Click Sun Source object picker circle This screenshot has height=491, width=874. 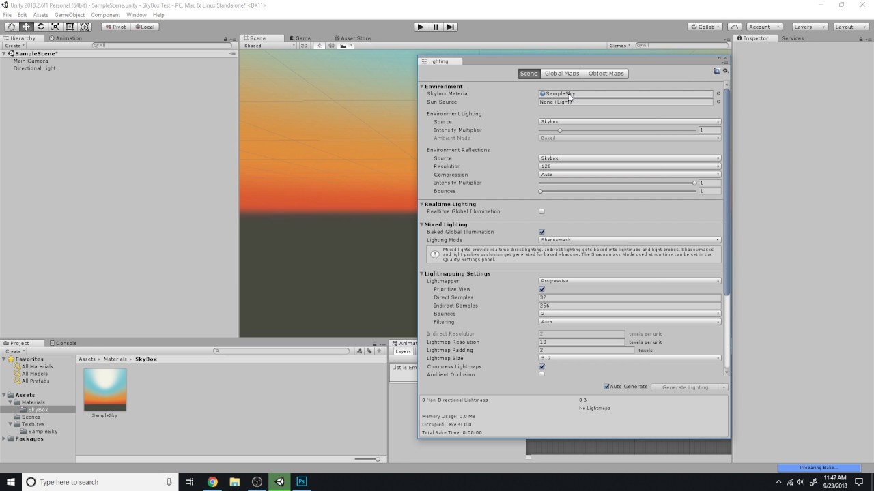[x=718, y=102]
